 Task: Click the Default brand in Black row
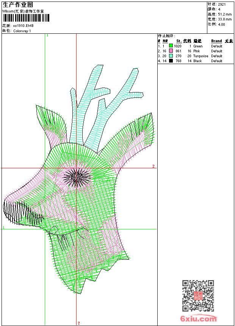[216, 61]
